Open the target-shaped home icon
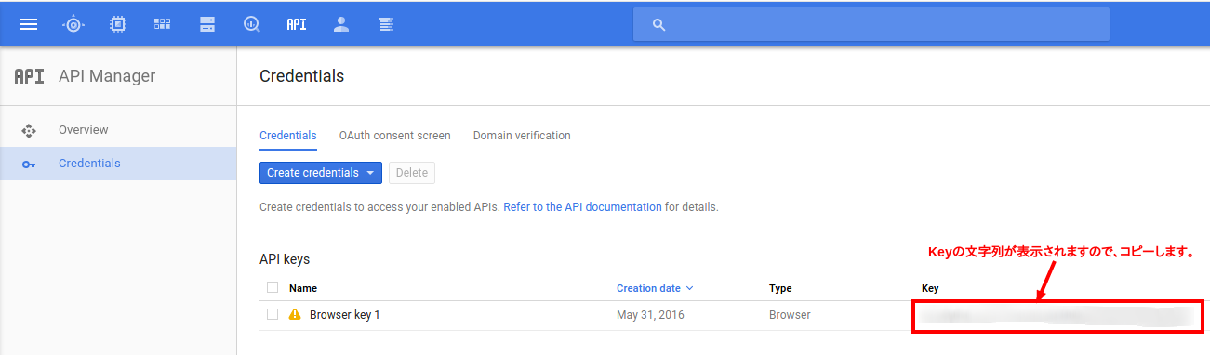The height and width of the screenshot is (355, 1210). [x=73, y=24]
